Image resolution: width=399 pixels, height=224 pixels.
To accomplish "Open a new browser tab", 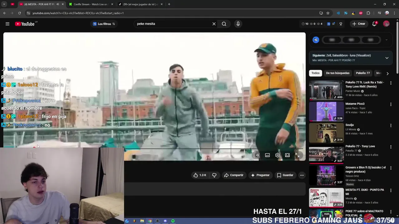I will coord(169,4).
